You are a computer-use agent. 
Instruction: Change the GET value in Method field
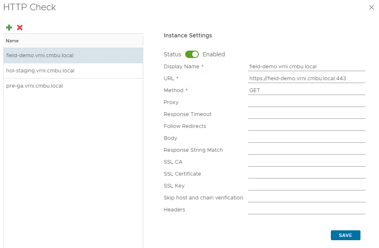pyautogui.click(x=307, y=90)
